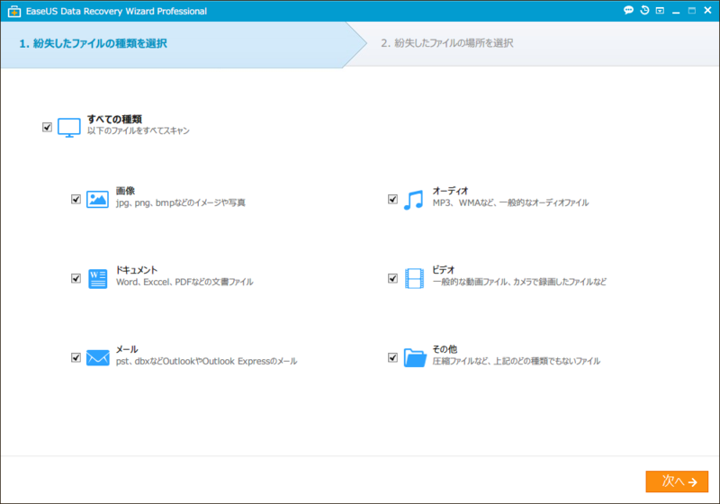This screenshot has width=720, height=504.
Task: Click the music note icon for オーディオ
Action: tap(413, 200)
